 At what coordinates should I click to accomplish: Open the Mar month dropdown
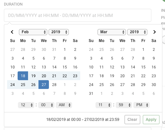point(112,32)
